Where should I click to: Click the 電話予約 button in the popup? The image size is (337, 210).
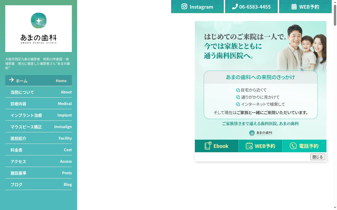pos(304,146)
